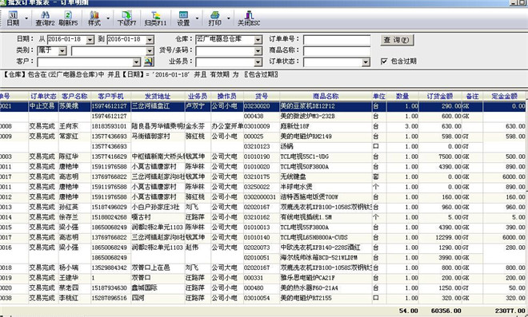This screenshot has height=317, width=528.
Task: Expand the arrow next to 打印 toolbar button
Action: coord(228,18)
